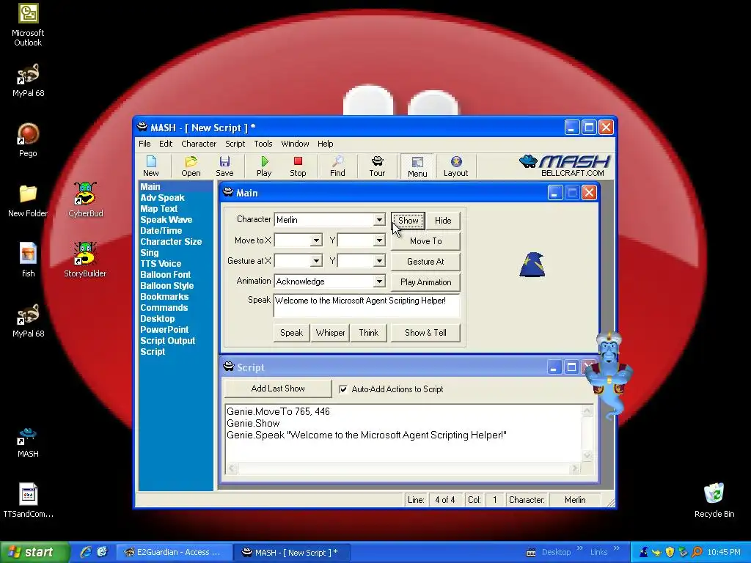Open the Tools menu
The image size is (751, 563).
coord(263,144)
